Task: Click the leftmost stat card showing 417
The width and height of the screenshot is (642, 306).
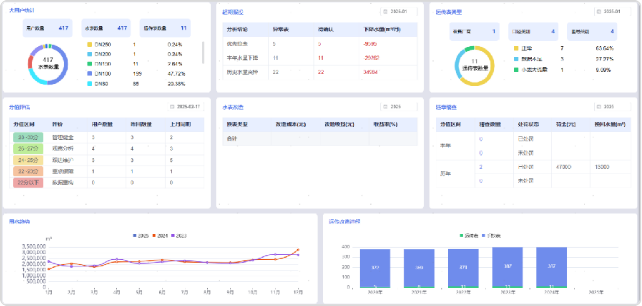Action: 47,28
